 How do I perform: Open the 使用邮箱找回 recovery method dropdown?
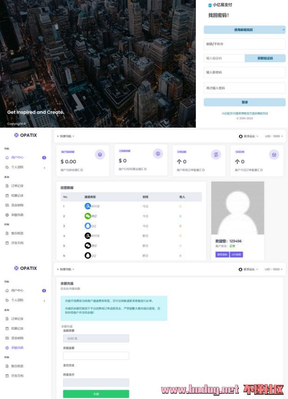244,30
